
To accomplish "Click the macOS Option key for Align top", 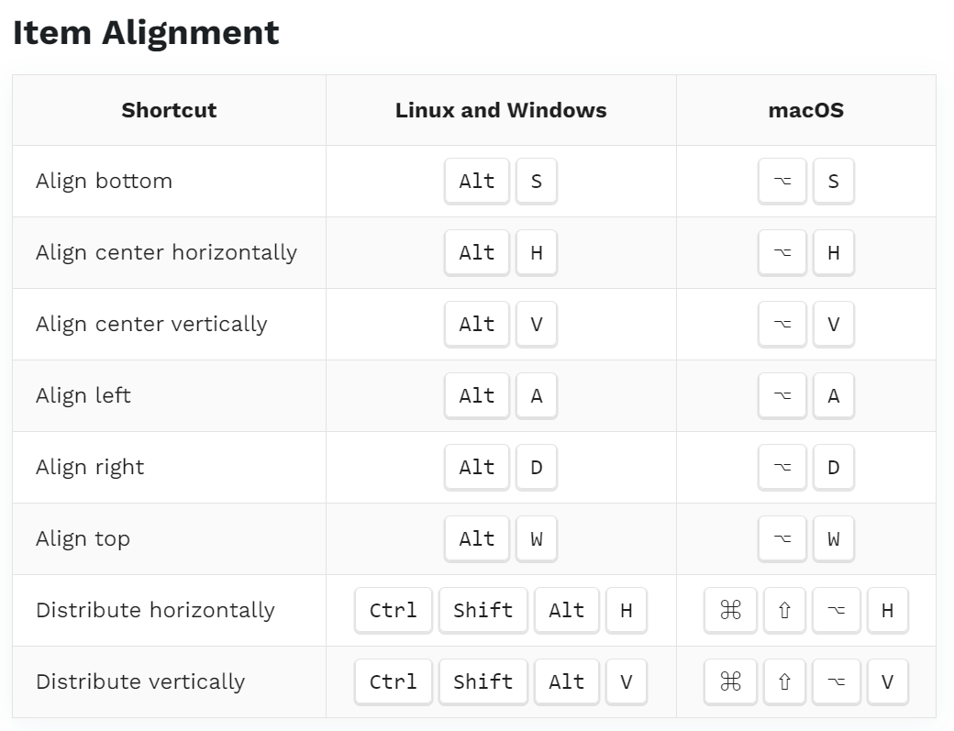I will pyautogui.click(x=782, y=538).
